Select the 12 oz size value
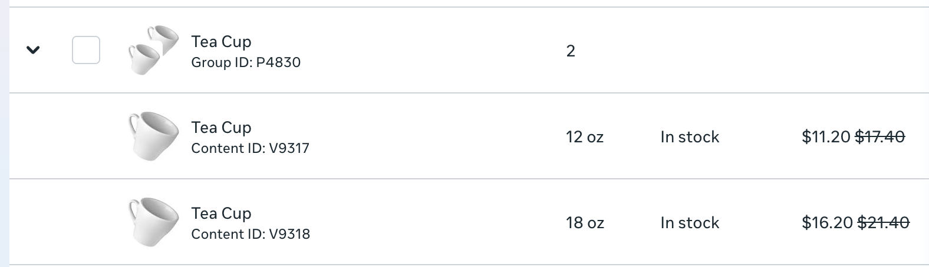 coord(584,137)
